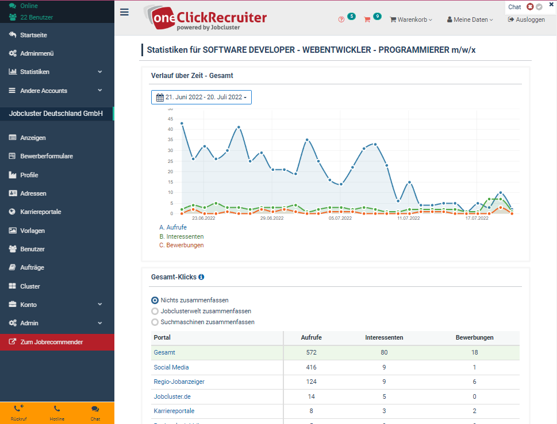Click the Hotline icon at the bottom

[57, 410]
